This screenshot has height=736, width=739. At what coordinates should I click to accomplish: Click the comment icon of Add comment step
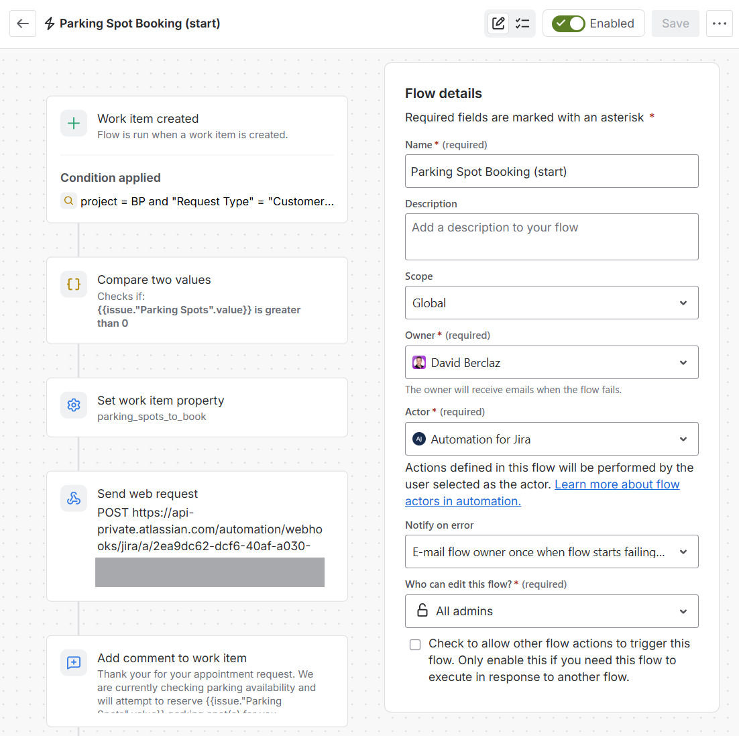[x=74, y=663]
